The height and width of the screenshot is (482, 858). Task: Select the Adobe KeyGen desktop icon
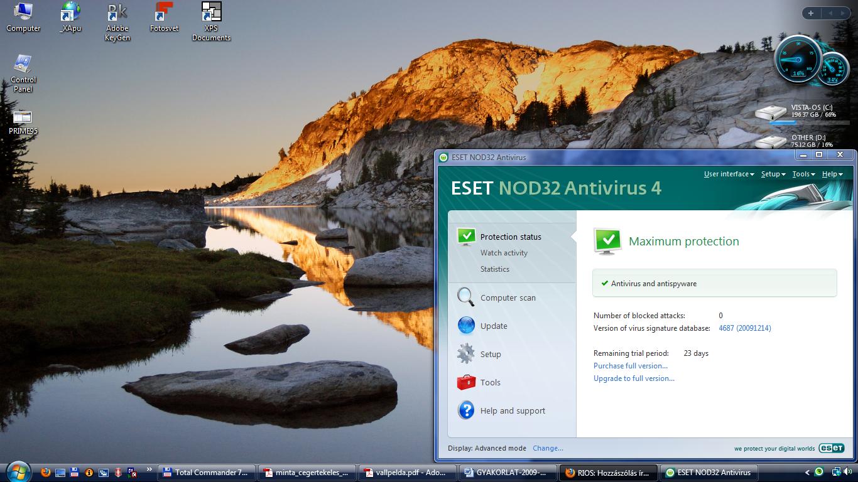pyautogui.click(x=117, y=21)
